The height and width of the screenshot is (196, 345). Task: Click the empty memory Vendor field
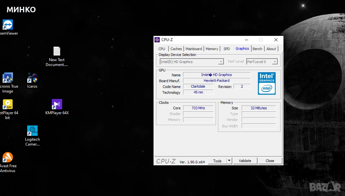[x=259, y=120]
